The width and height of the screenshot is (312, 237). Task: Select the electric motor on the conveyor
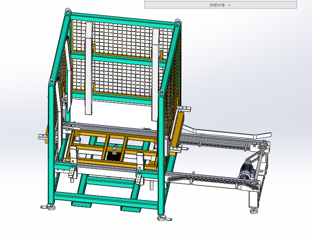(247, 169)
